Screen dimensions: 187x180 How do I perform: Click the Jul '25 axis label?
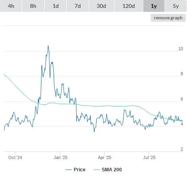[x=149, y=157]
